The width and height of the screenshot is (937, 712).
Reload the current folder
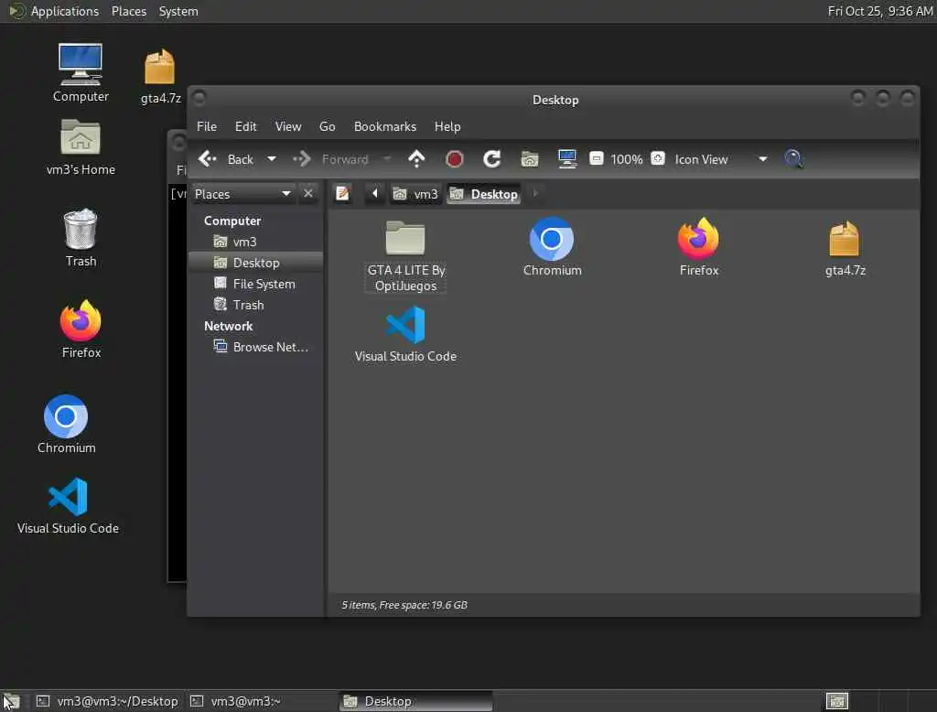491,159
